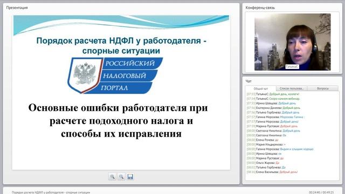Select the Конференц-связь panel header
The width and height of the screenshot is (345, 194).
click(260, 8)
